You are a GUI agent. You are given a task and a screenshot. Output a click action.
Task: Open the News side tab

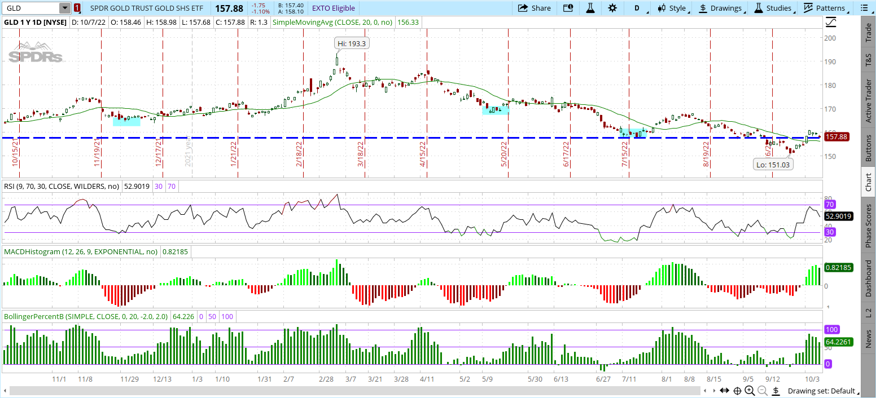(868, 339)
